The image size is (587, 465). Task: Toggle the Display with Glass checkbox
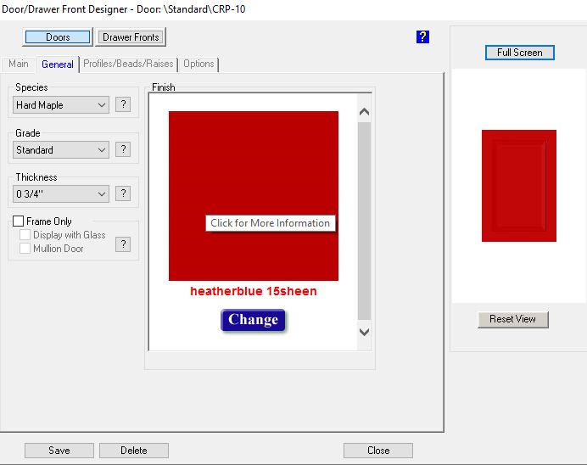pyautogui.click(x=25, y=235)
